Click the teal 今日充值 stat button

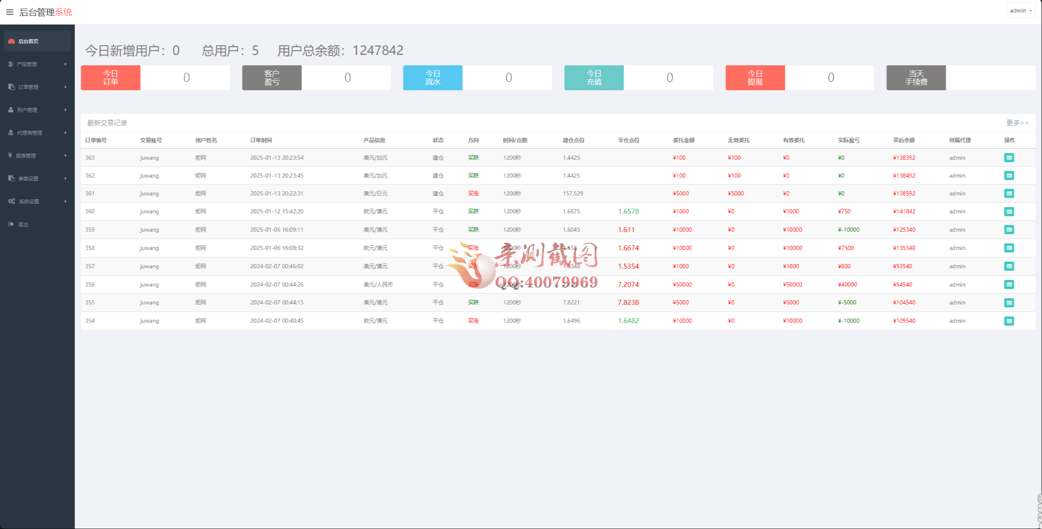594,77
